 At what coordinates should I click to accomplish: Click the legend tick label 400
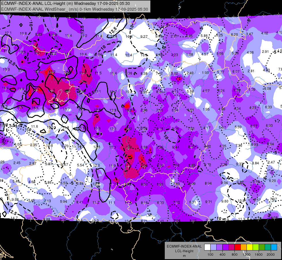tap(222, 255)
